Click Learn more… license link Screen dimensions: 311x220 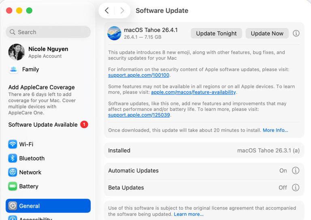(x=189, y=214)
